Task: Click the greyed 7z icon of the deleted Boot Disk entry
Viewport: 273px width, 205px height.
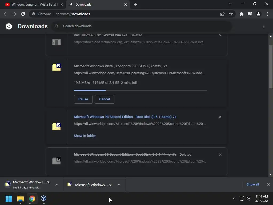Action: (x=57, y=161)
